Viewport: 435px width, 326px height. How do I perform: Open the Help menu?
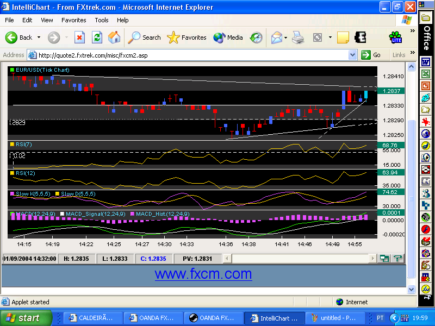coord(123,20)
